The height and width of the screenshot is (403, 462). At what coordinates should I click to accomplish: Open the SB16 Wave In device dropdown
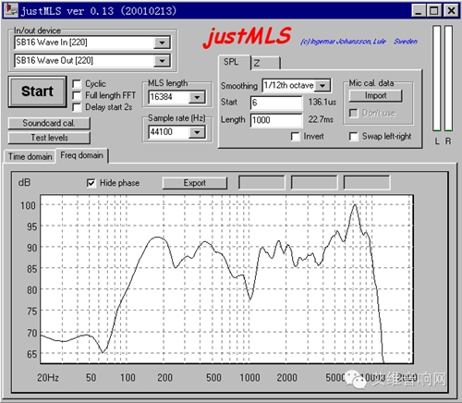[x=162, y=43]
